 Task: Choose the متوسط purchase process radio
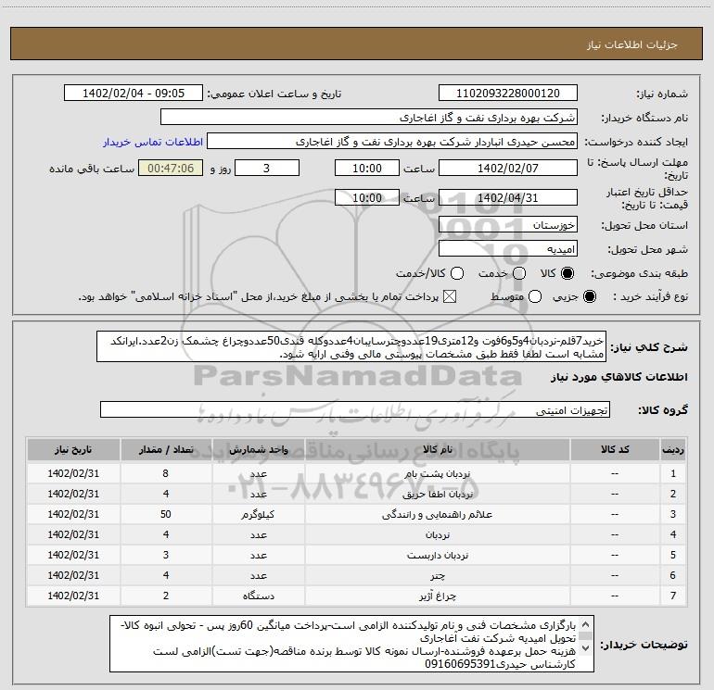click(535, 296)
